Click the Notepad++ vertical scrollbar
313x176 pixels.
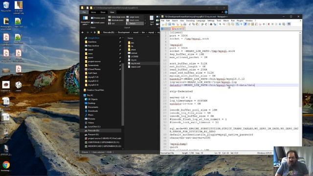point(300,70)
